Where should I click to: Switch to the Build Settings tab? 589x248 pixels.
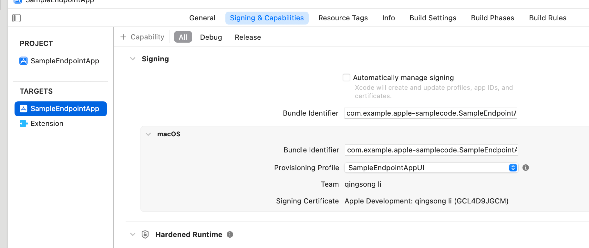[433, 18]
